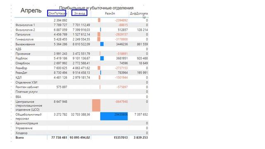Click the cell value 7 701 112,49
265x149 pixels.
[81, 25]
